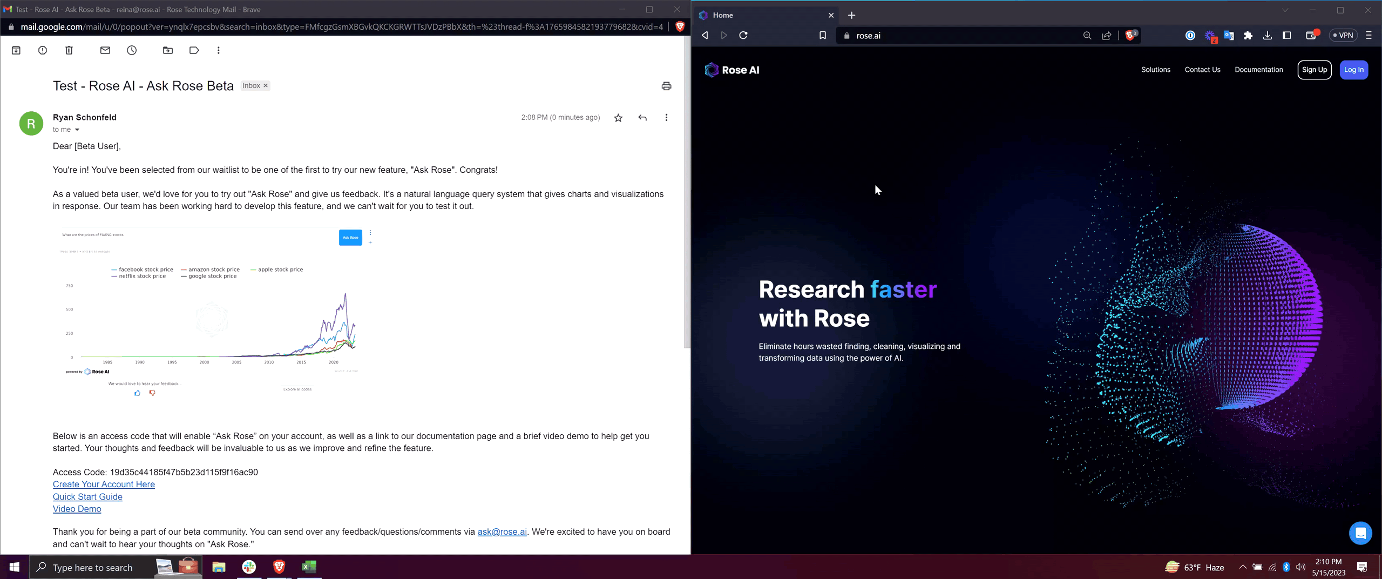The height and width of the screenshot is (579, 1382).
Task: Click Brave shields icon in mail window
Action: tap(680, 26)
